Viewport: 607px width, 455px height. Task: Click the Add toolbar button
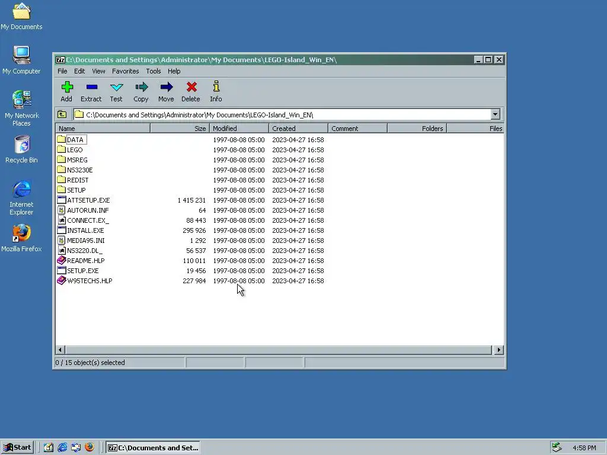point(66,92)
